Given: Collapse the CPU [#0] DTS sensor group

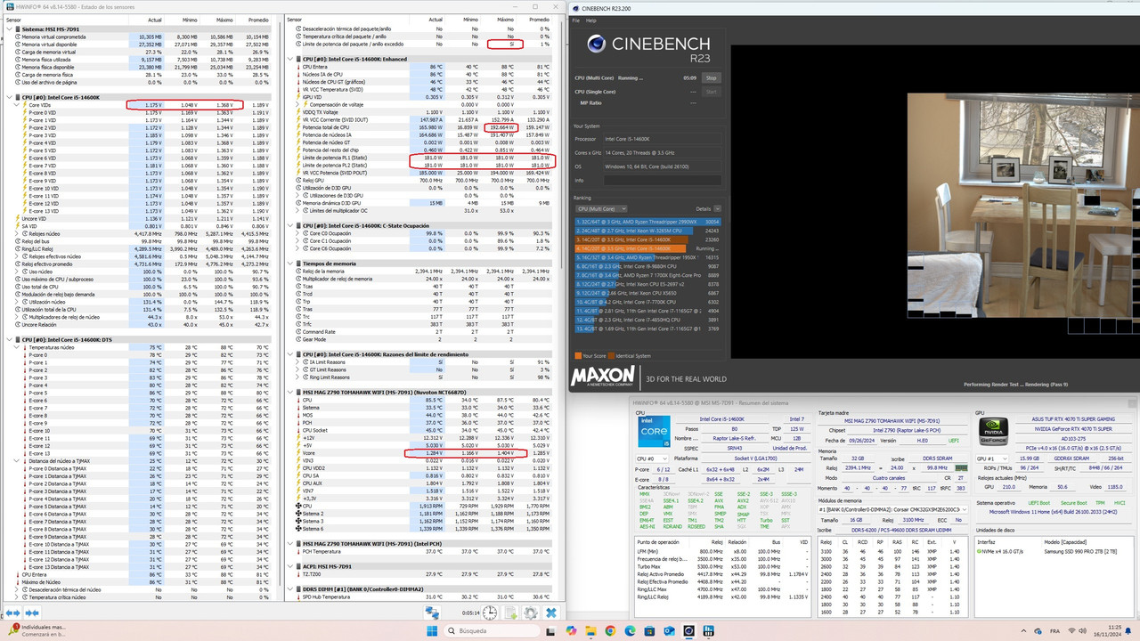Looking at the screenshot, I should [9, 339].
